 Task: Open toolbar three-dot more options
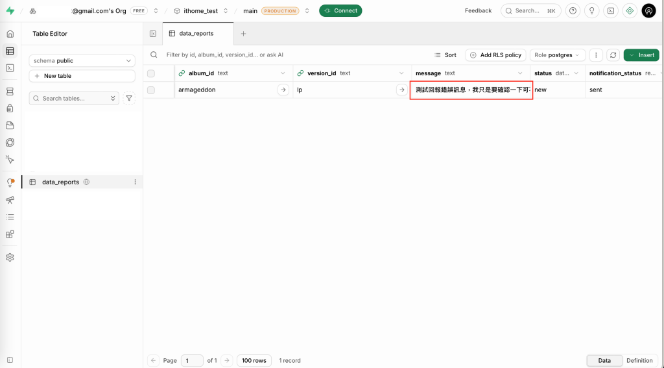click(596, 55)
